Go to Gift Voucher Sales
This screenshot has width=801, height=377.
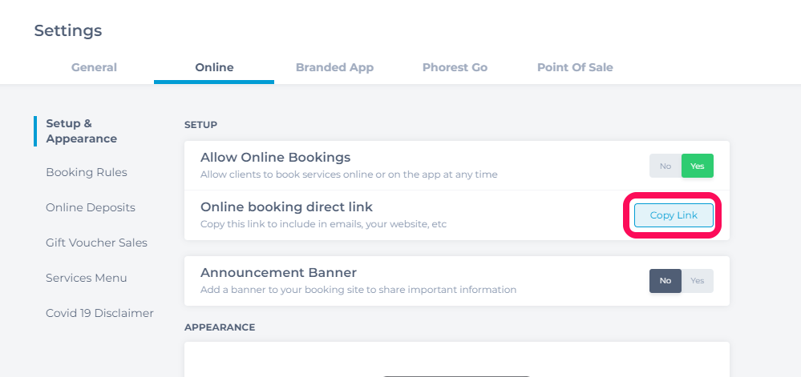pos(96,243)
